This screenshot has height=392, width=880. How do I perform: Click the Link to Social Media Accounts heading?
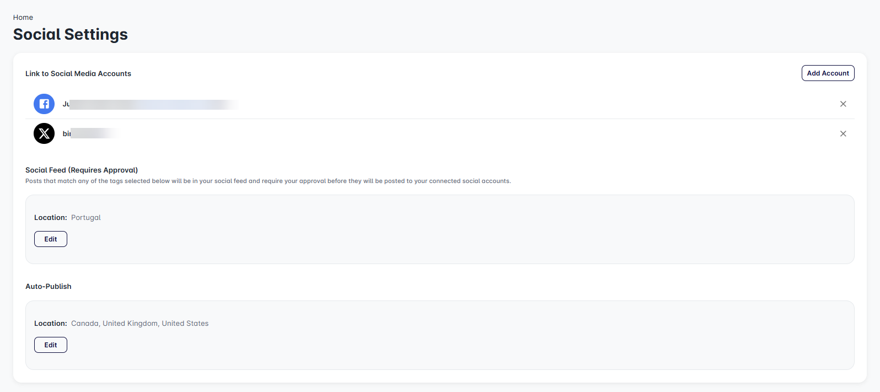[78, 74]
